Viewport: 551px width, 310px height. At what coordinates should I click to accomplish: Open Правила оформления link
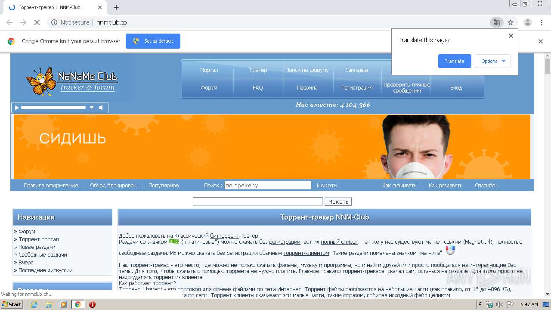click(x=51, y=186)
